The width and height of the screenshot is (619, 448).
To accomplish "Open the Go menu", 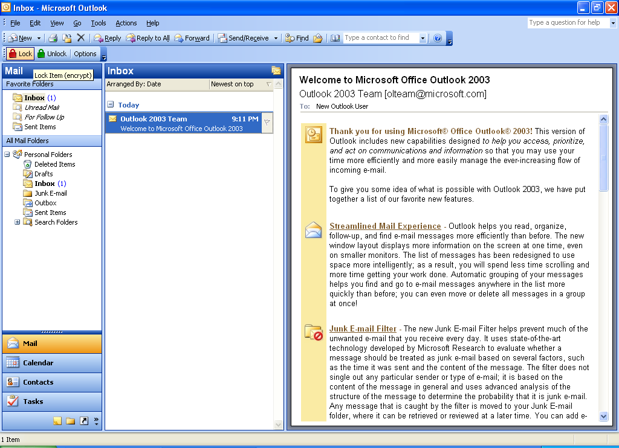I will [77, 23].
